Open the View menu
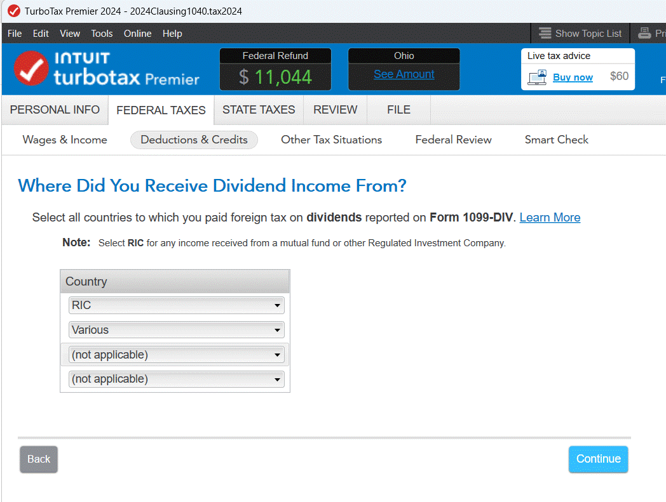Viewport: 666px width, 502px height. coord(70,34)
